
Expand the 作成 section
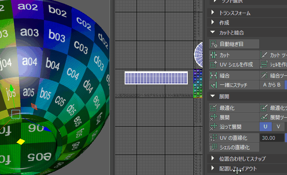click(x=212, y=22)
